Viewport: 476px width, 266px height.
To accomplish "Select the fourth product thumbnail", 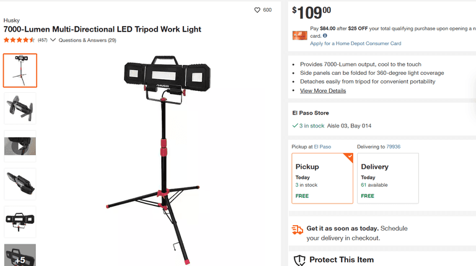I will [20, 184].
